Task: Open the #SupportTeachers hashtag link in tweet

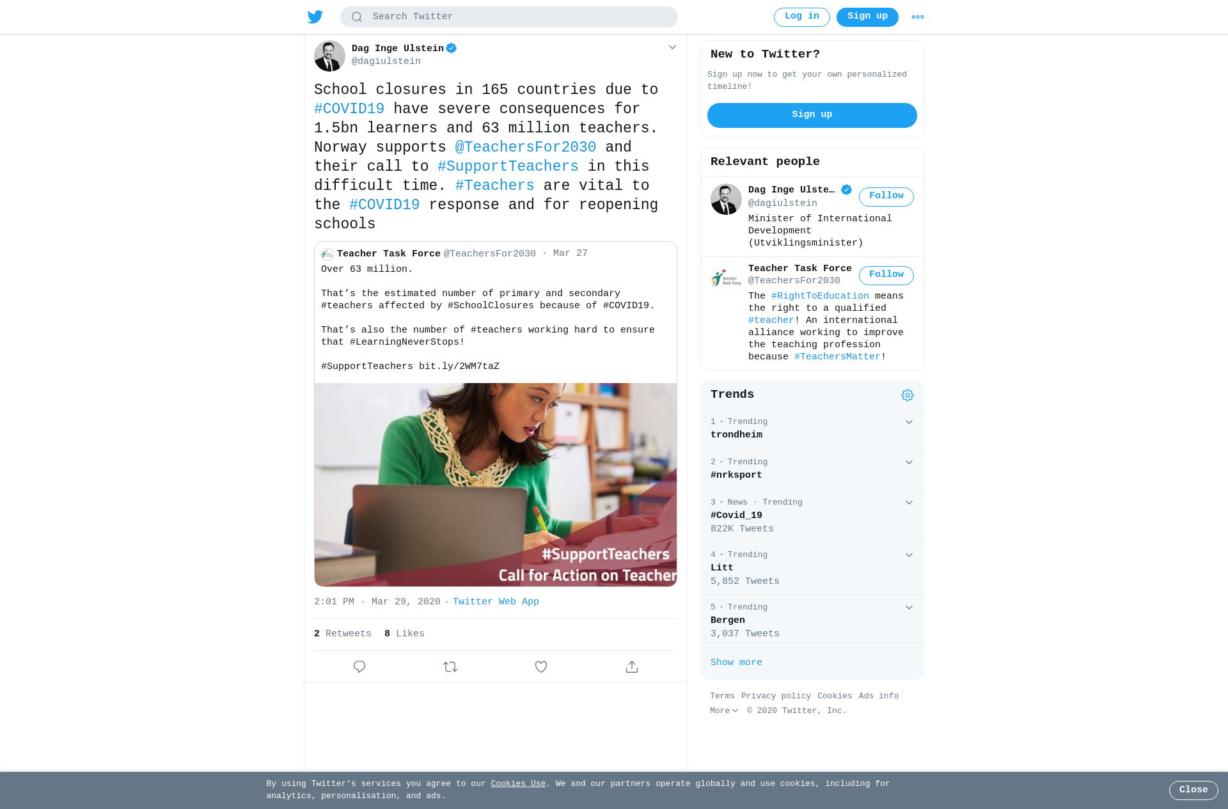Action: click(508, 166)
